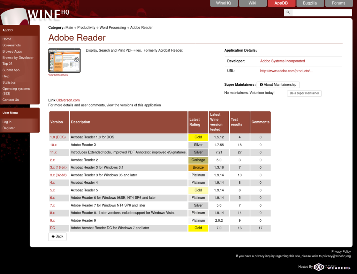The image size is (357, 274).
Task: Click the View Screenshots link
Action: [58, 75]
